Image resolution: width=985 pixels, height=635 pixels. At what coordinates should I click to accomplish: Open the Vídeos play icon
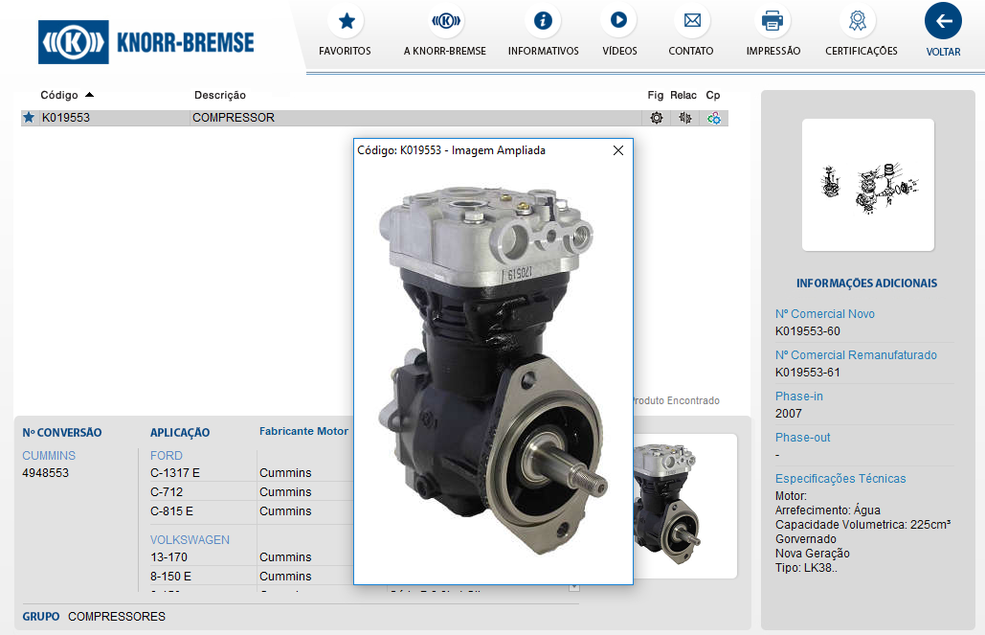(619, 21)
